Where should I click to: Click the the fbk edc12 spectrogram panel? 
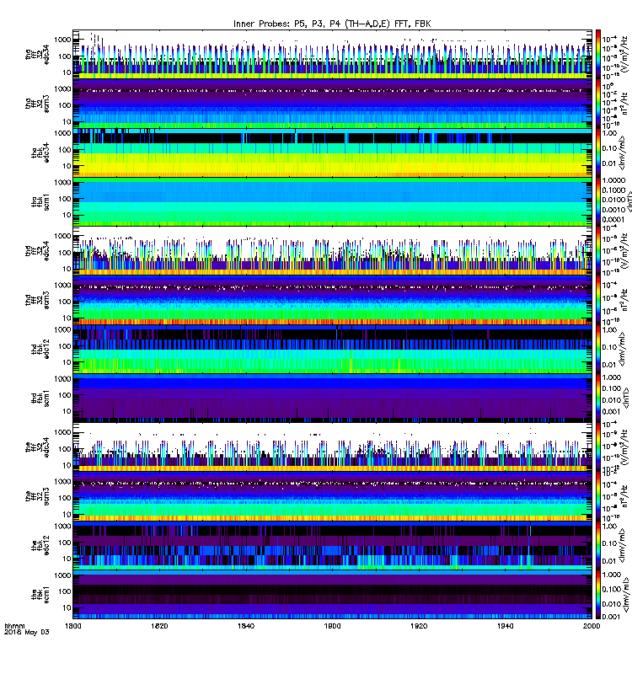(332, 545)
